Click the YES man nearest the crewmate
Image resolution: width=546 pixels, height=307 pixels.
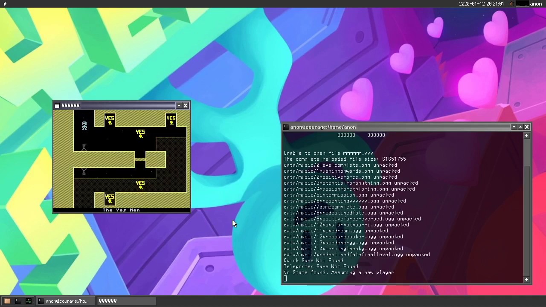(x=110, y=120)
